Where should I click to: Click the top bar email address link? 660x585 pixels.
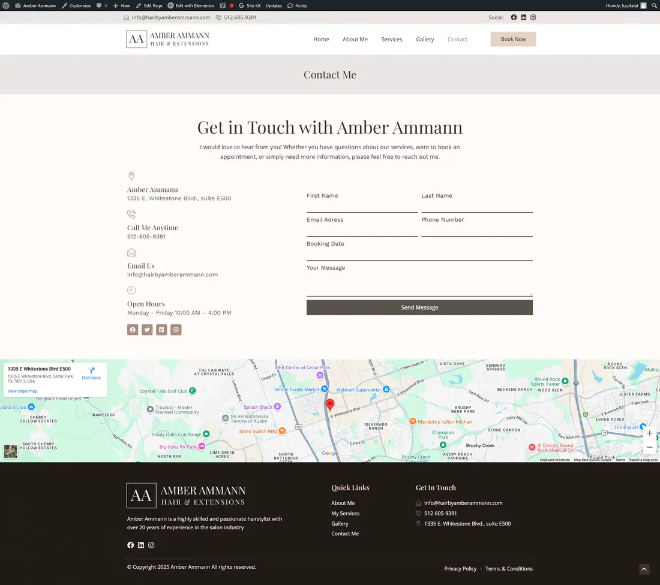tap(167, 17)
